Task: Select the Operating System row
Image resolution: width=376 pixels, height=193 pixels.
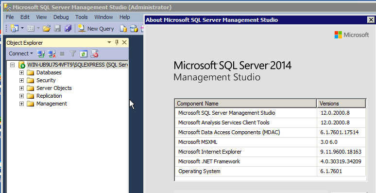Action: pos(270,172)
